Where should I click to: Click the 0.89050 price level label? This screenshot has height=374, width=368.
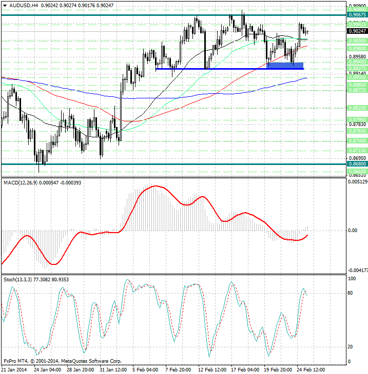357,77
